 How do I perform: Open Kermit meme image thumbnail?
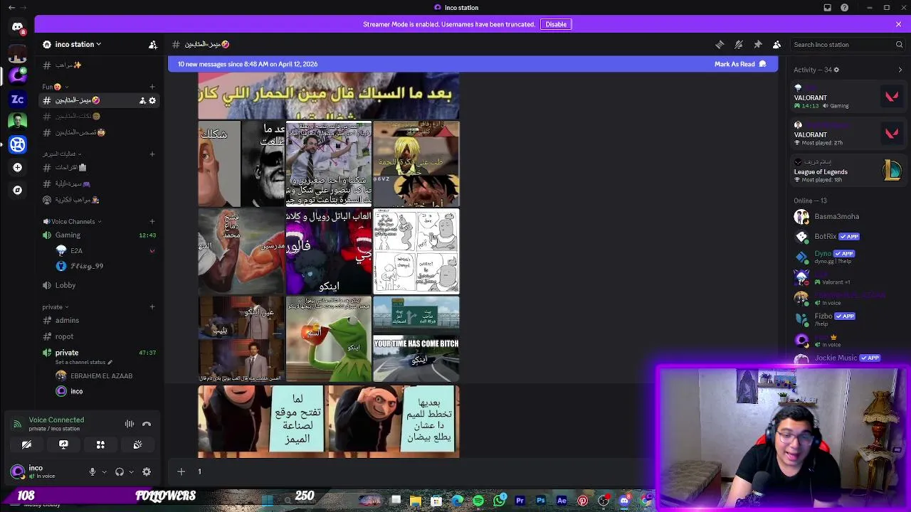pyautogui.click(x=328, y=339)
